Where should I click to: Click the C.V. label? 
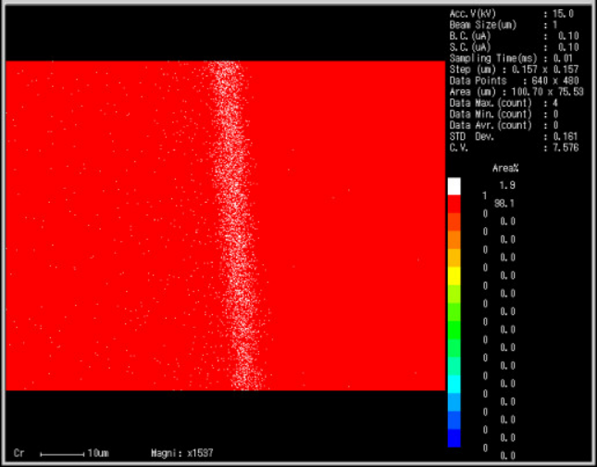pyautogui.click(x=459, y=147)
